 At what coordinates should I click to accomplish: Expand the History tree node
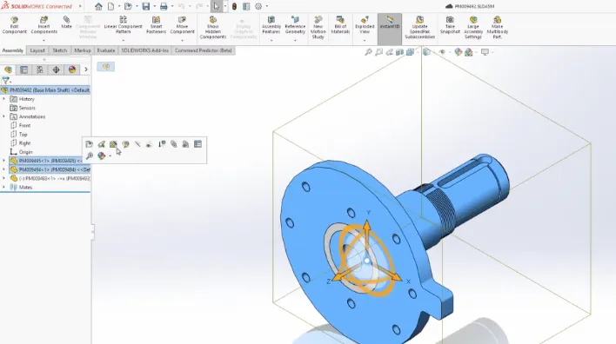(4, 99)
